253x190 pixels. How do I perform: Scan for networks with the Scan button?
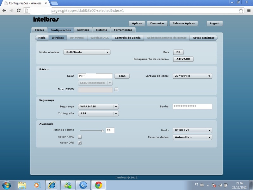122,76
